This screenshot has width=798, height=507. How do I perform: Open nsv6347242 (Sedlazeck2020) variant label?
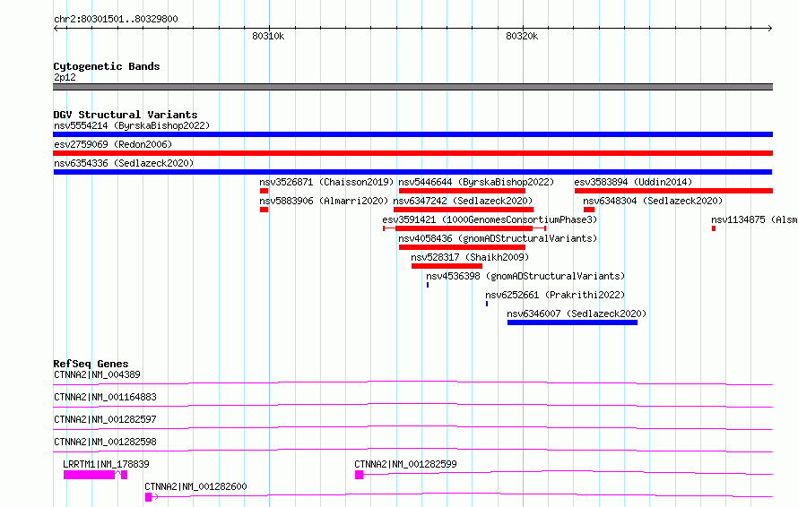point(464,201)
